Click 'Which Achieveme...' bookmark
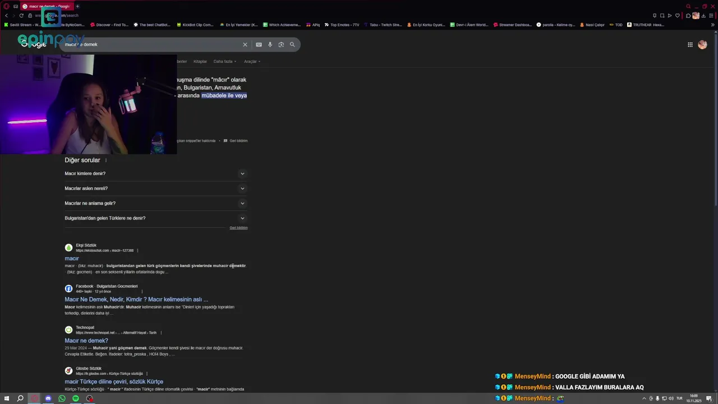This screenshot has width=718, height=404. pos(282,25)
